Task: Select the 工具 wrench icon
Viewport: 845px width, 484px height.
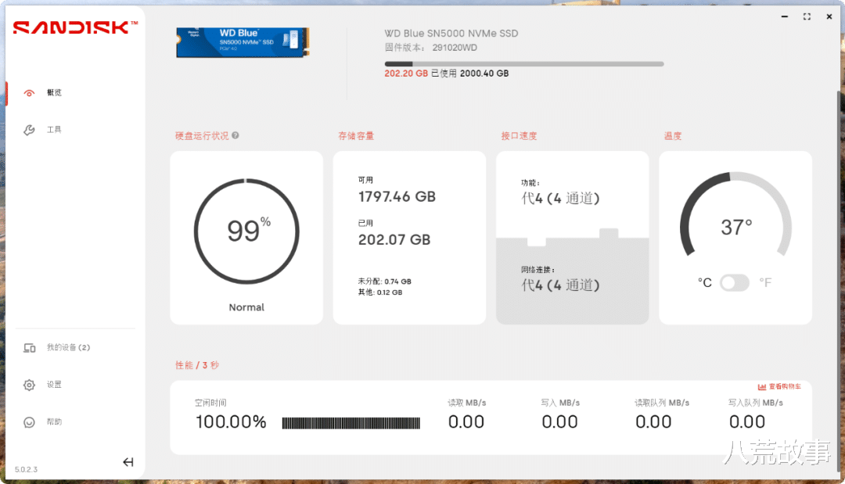Action: [x=29, y=130]
